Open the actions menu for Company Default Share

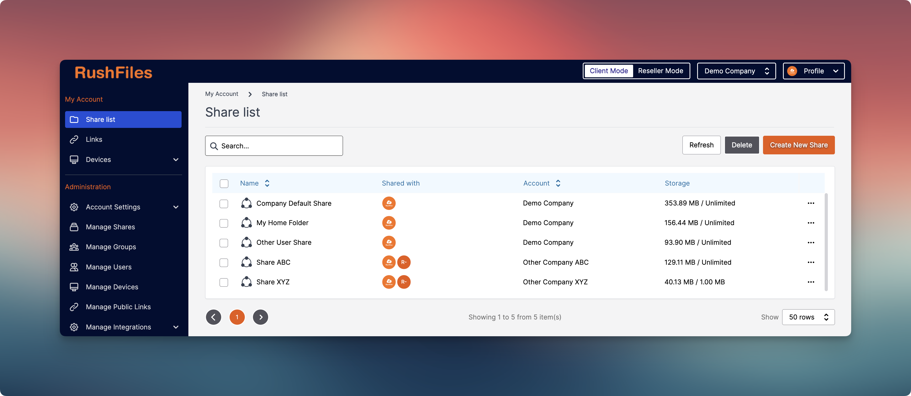(x=811, y=203)
